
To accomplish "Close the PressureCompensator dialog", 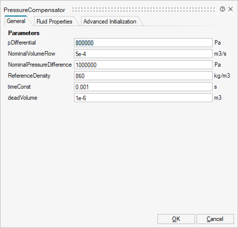I will pos(230,9).
